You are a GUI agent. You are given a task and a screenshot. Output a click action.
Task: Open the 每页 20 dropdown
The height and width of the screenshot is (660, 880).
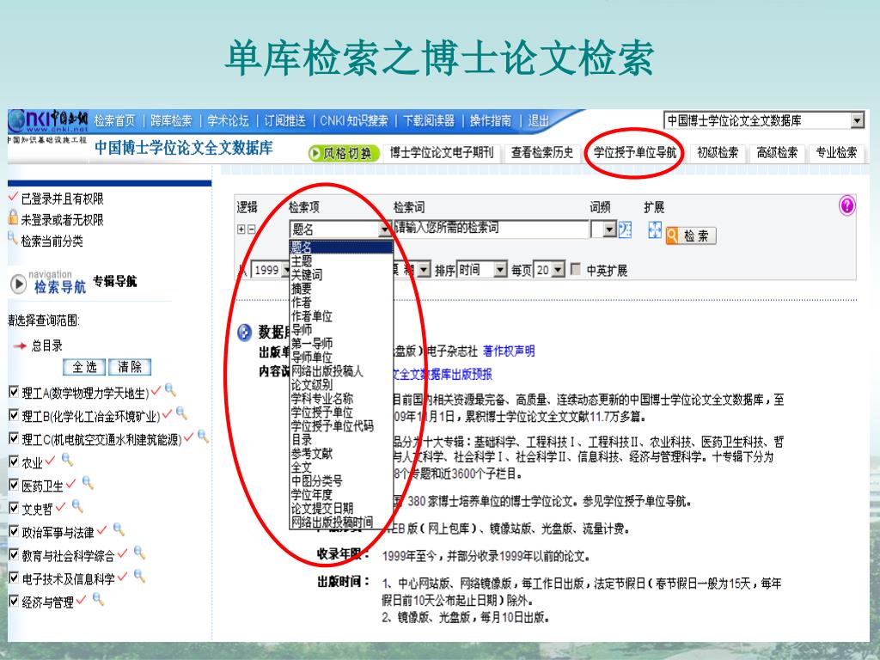[549, 270]
